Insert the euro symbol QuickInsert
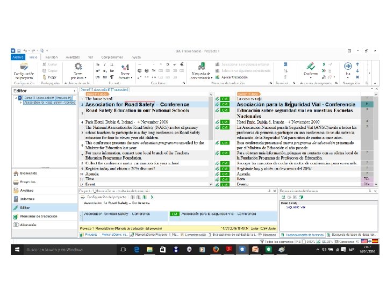The width and height of the screenshot is (387, 290). pyautogui.click(x=182, y=64)
